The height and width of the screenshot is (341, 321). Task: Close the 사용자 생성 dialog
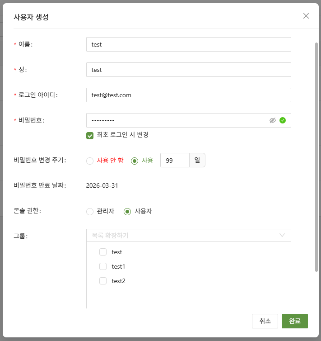click(306, 16)
